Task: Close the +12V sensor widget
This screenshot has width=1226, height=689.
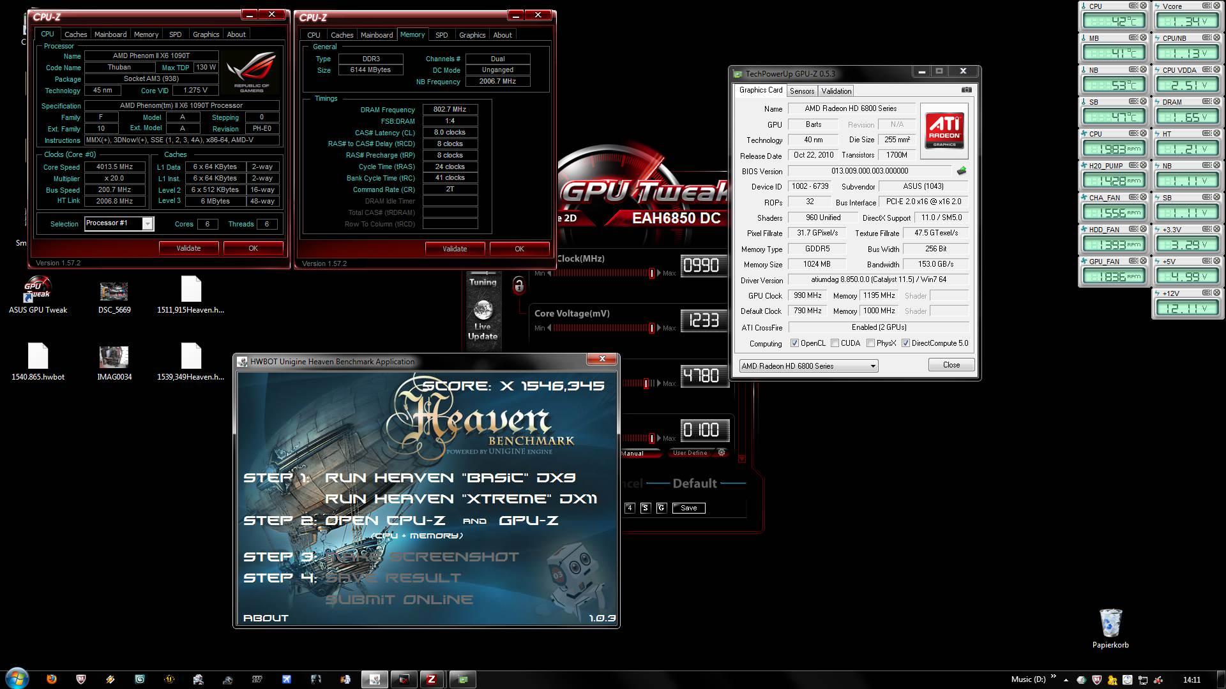Action: pos(1216,293)
